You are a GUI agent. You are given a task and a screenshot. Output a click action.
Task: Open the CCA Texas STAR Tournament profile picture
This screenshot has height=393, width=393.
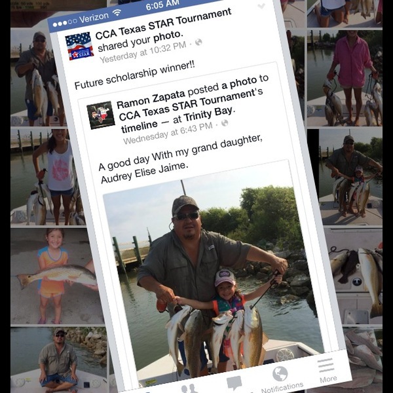[79, 46]
